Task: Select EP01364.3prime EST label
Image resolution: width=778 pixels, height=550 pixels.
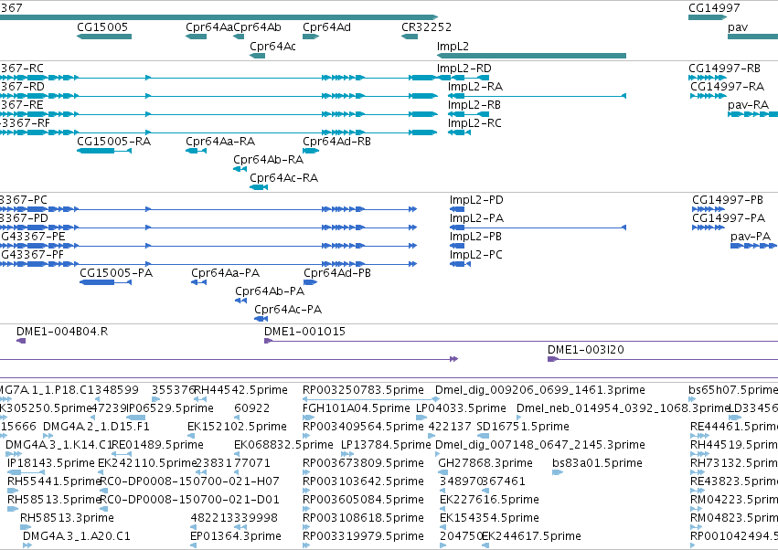Action: click(x=236, y=536)
